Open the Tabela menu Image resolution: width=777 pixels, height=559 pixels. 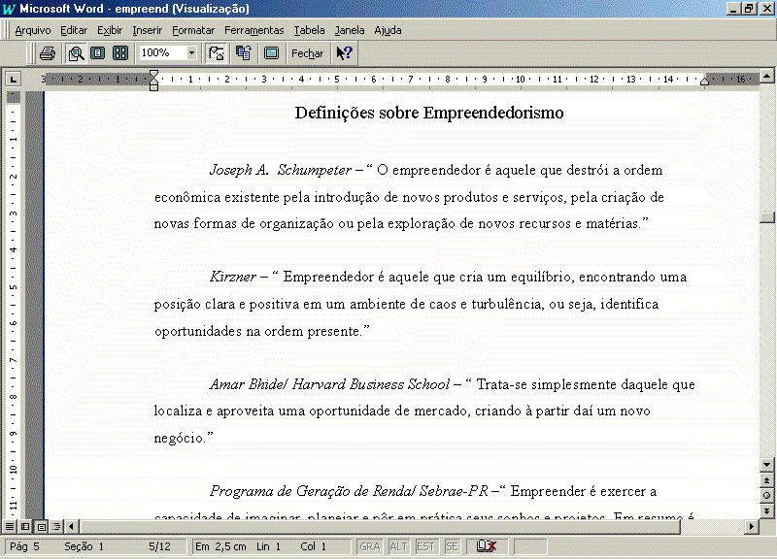click(309, 30)
